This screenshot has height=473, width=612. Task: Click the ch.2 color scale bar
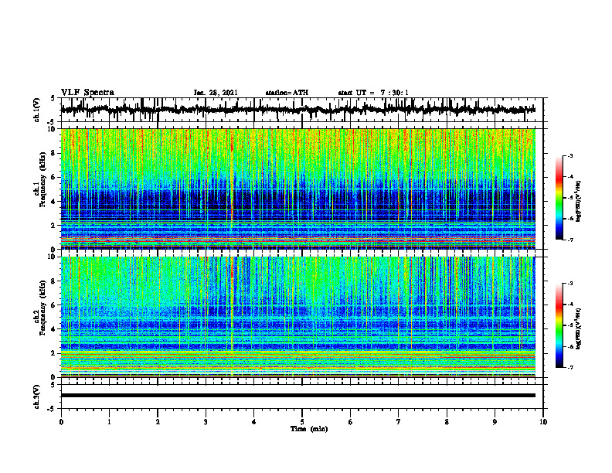[559, 325]
